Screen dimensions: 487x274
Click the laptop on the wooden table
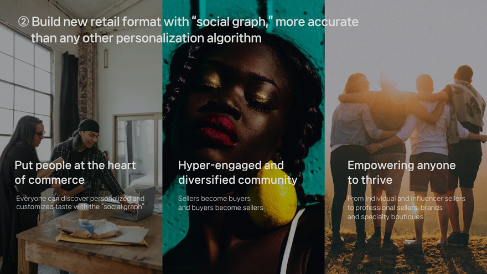tap(133, 205)
